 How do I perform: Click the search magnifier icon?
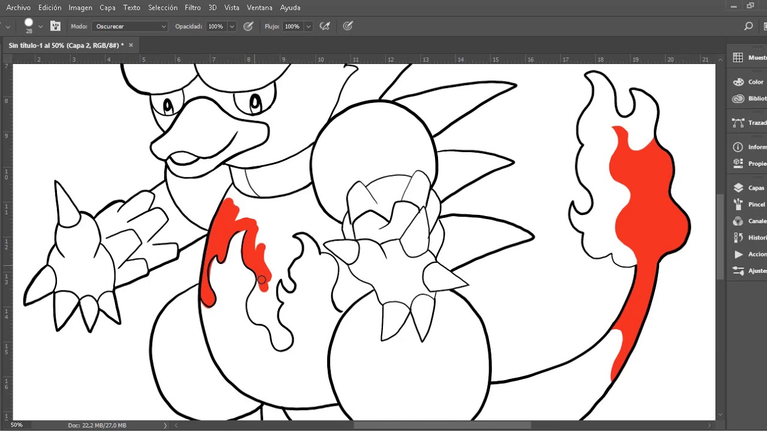[x=748, y=26]
